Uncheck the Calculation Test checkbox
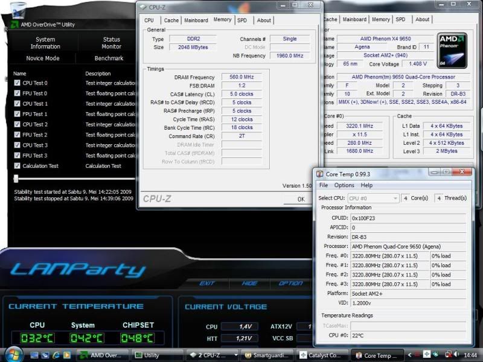Viewport: 483px width, 362px height. pos(18,165)
